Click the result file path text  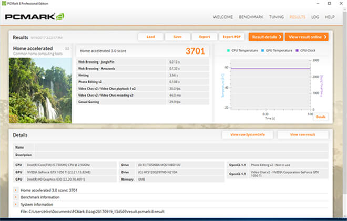(93, 212)
